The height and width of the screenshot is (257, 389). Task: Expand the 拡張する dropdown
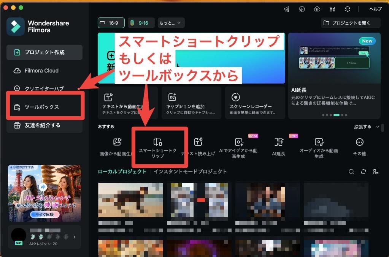tap(367, 127)
